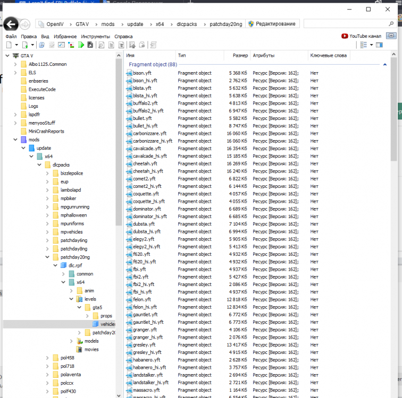Image resolution: width=402 pixels, height=398 pixels.
Task: Select the buffalo2.yft file
Action: coord(145,103)
